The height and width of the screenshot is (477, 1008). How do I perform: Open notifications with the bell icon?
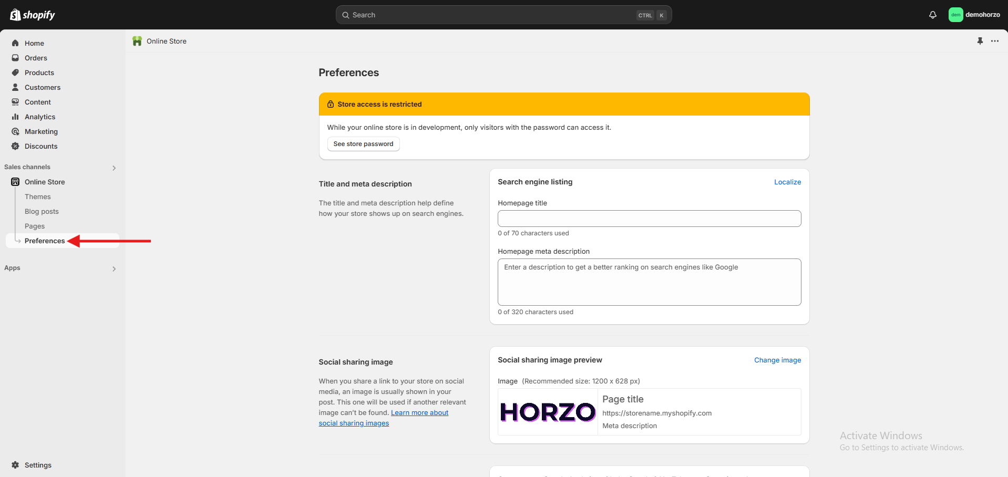tap(932, 15)
